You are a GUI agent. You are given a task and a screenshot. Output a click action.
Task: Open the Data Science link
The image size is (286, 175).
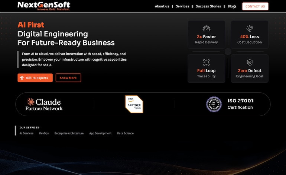coord(125,133)
